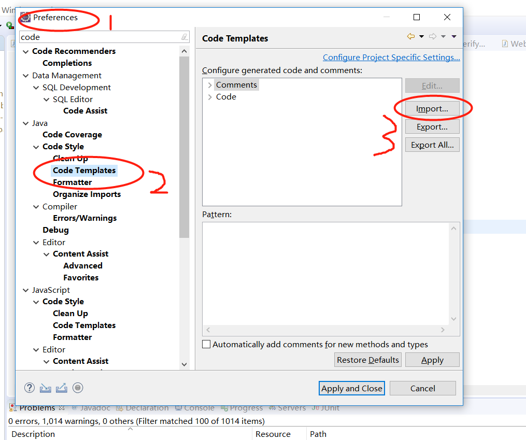Click Restore Defaults button
Image resolution: width=526 pixels, height=440 pixels.
pyautogui.click(x=367, y=360)
